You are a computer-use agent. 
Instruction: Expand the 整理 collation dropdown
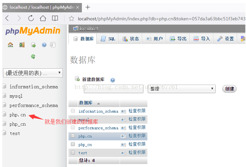coord(181,89)
